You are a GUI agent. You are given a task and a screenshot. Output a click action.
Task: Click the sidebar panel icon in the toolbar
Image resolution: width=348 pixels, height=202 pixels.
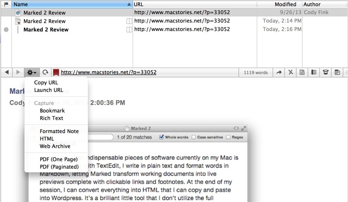click(x=314, y=72)
